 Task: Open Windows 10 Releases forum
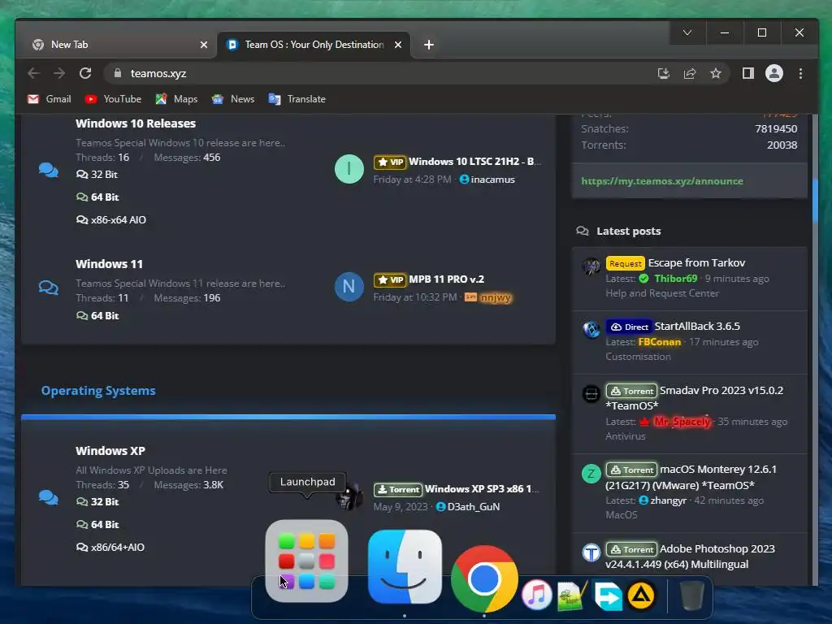coord(136,123)
